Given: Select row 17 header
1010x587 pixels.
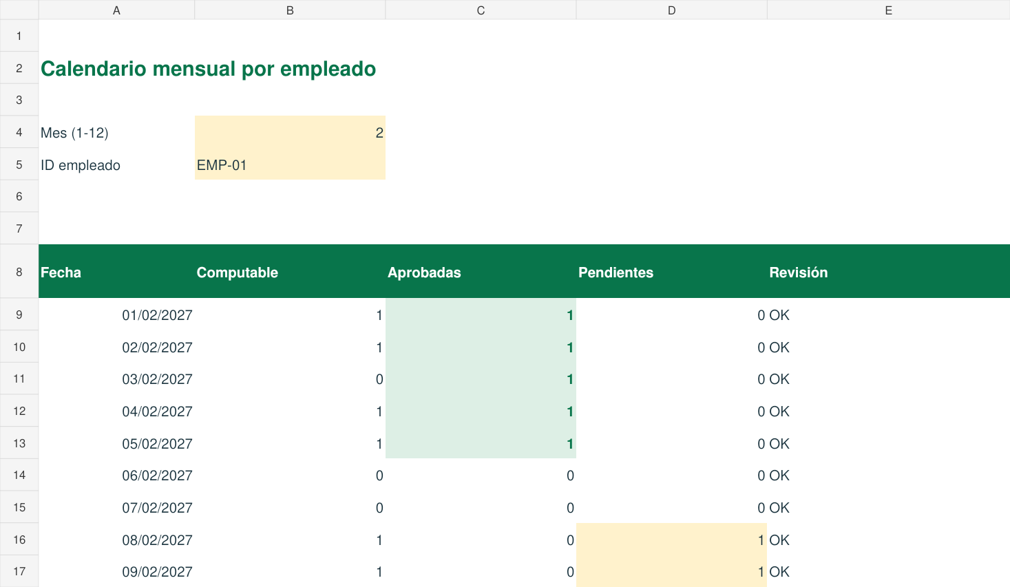Looking at the screenshot, I should [19, 571].
